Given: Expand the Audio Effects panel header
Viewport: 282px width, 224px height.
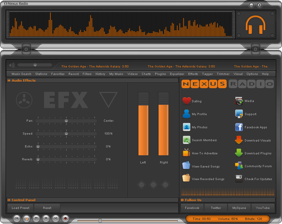Looking at the screenshot, I should click(93, 81).
